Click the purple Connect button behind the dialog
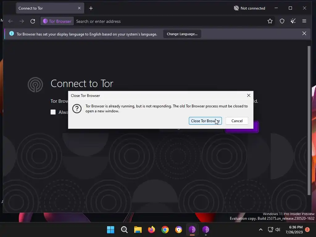316x237 pixels. [242, 131]
